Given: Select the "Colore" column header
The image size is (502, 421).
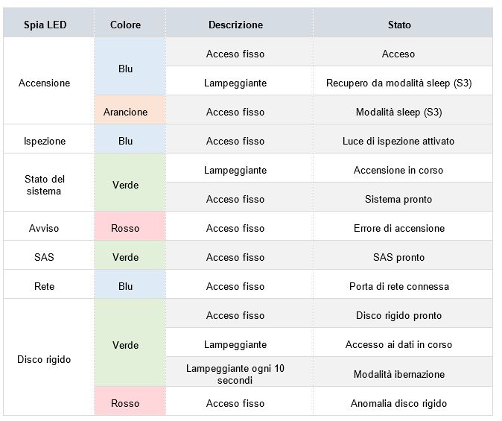Looking at the screenshot, I should (125, 25).
